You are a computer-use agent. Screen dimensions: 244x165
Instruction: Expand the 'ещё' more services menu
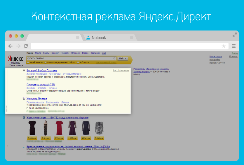coord(104,53)
